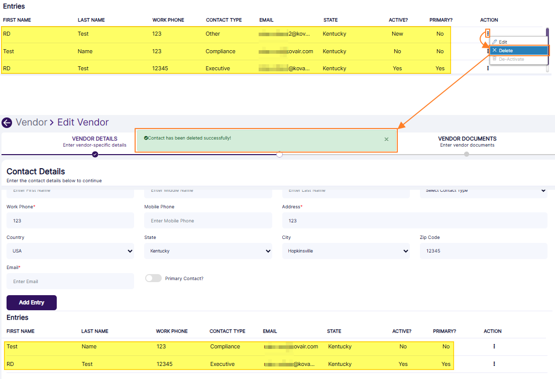Switch to the Vendor Documents step
Image resolution: width=555 pixels, height=379 pixels.
467,142
